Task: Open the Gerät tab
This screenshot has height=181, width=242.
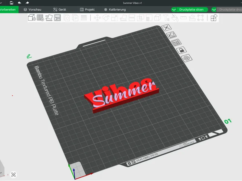Action: pyautogui.click(x=60, y=10)
